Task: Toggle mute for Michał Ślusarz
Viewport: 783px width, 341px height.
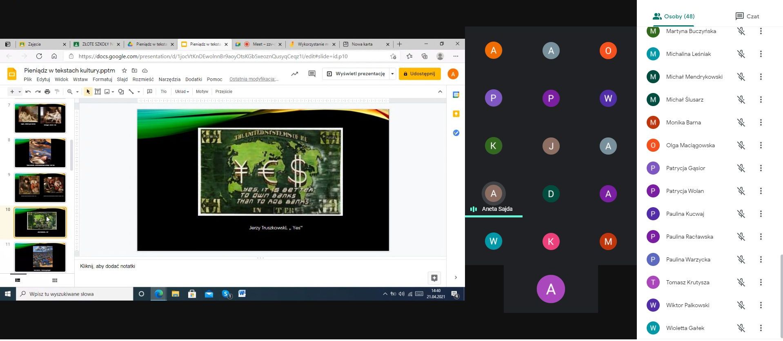Action: tap(741, 100)
